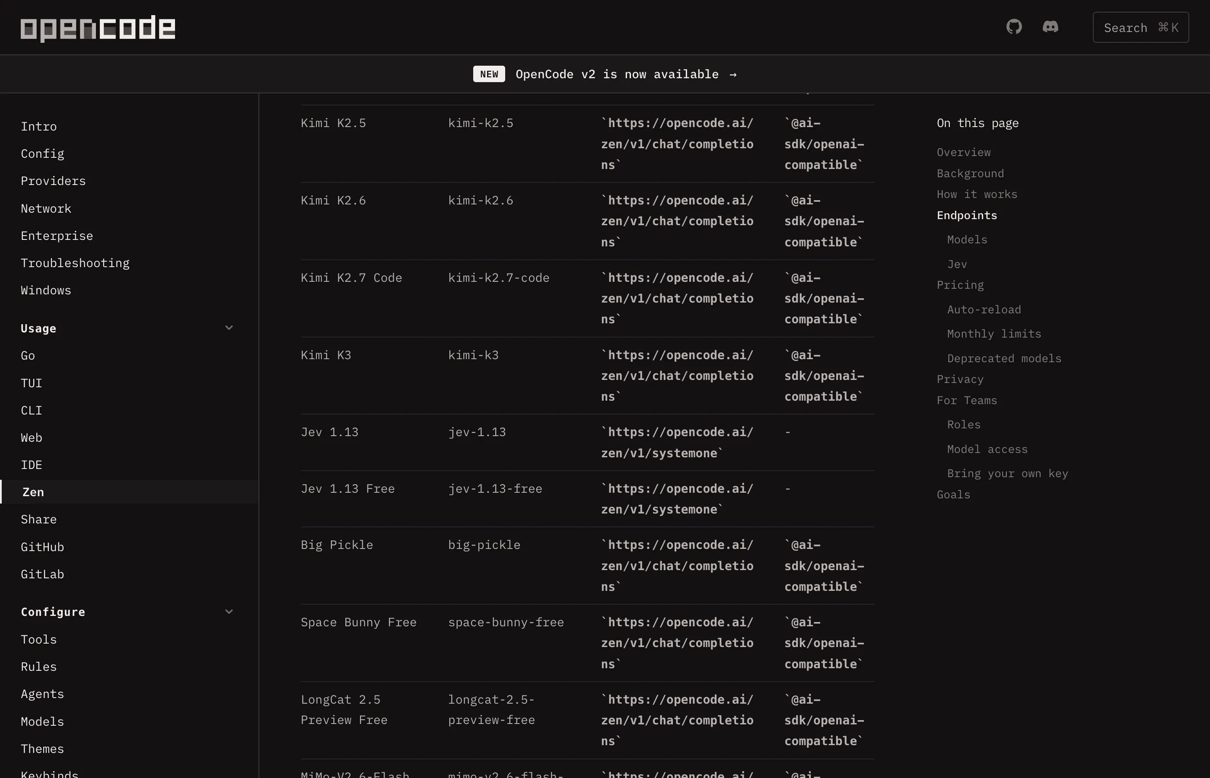The width and height of the screenshot is (1210, 778).
Task: Jump to Overview in page outline
Action: point(964,152)
